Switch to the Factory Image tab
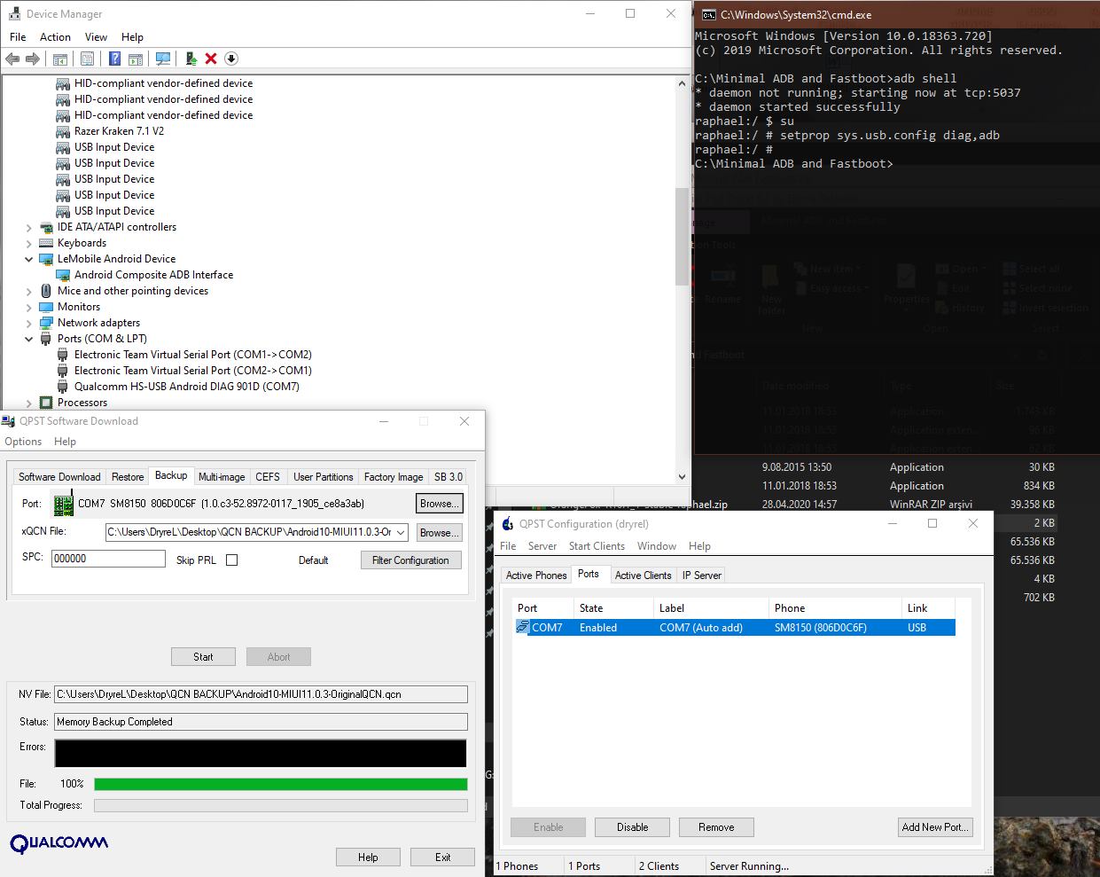The width and height of the screenshot is (1100, 877). coord(394,477)
